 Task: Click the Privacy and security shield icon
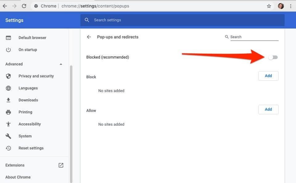pos(8,76)
